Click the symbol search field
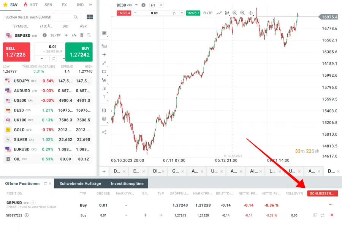 coord(42,17)
